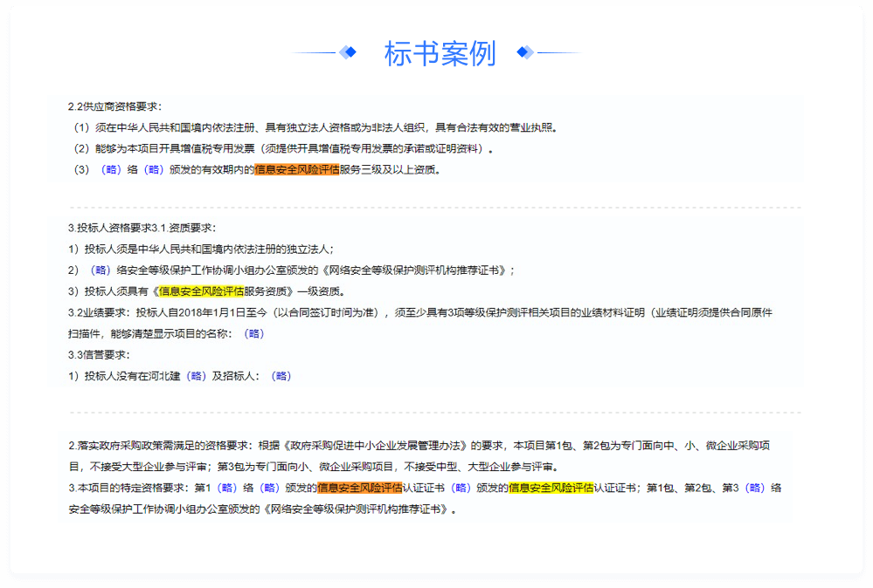This screenshot has width=873, height=588.
Task: Click the page title "标书案例"
Action: point(440,53)
